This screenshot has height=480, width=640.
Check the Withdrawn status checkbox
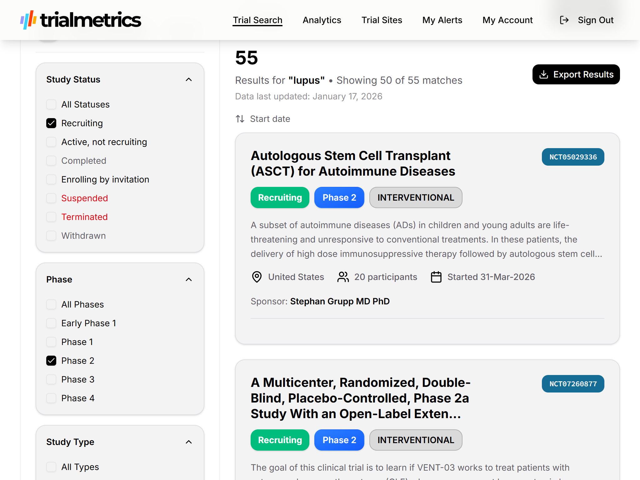51,236
